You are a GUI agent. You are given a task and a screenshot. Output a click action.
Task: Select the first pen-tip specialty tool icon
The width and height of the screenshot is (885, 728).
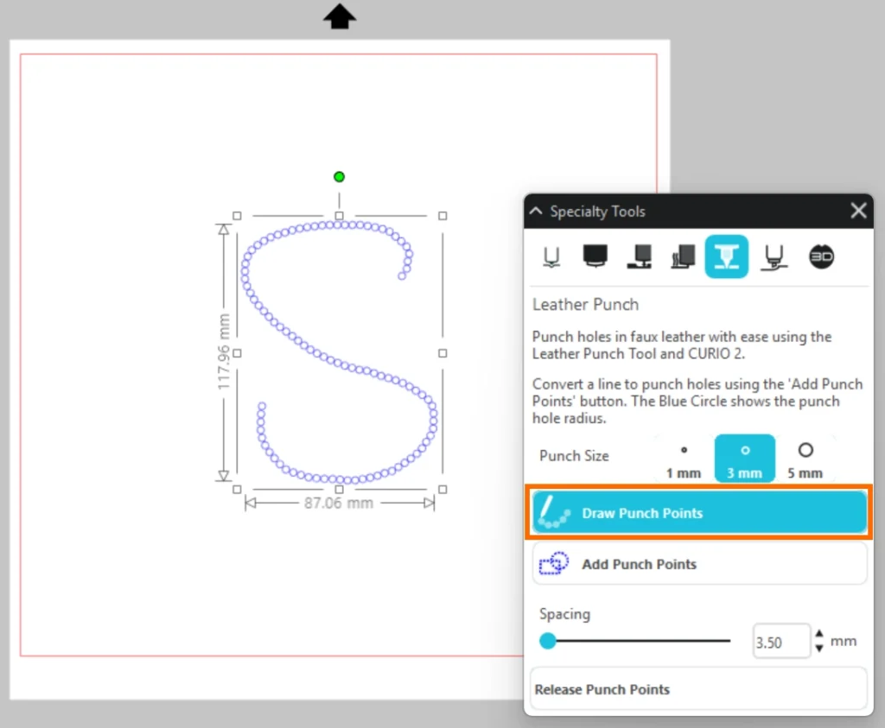(550, 256)
